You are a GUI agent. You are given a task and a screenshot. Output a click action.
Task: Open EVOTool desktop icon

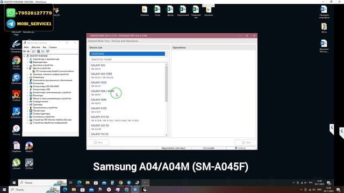(29, 164)
